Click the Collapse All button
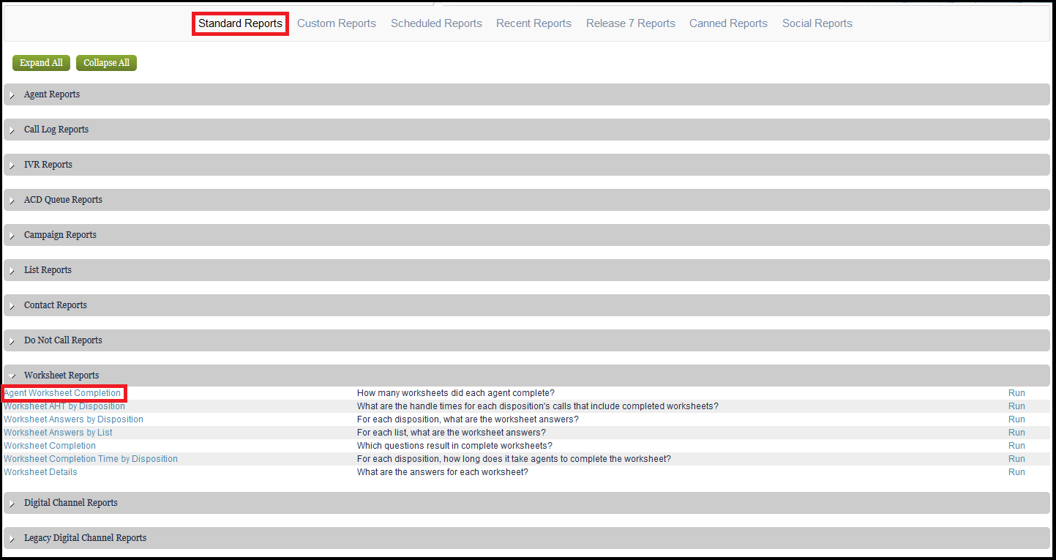Image resolution: width=1056 pixels, height=560 pixels. (x=106, y=63)
